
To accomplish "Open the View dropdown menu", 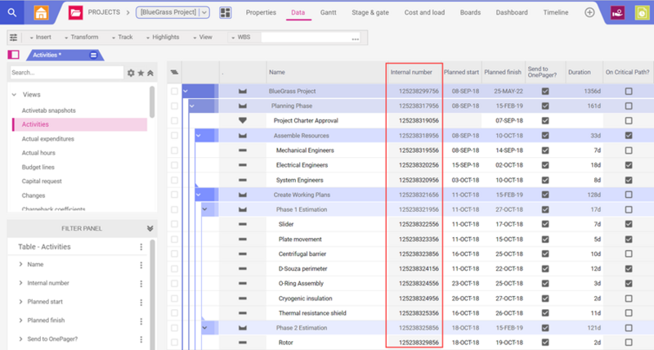I will click(203, 37).
